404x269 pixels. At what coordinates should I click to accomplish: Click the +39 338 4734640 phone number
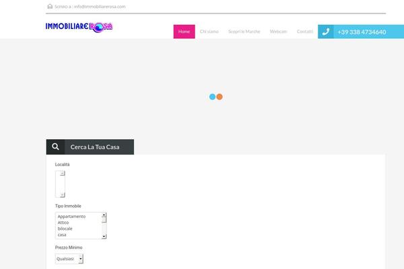tap(362, 32)
